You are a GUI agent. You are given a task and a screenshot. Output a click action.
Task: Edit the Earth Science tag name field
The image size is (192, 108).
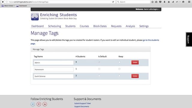click(x=54, y=76)
